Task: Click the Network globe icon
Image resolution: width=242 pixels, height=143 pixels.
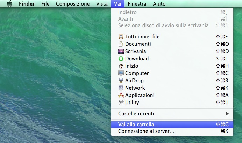Action: 121,88
